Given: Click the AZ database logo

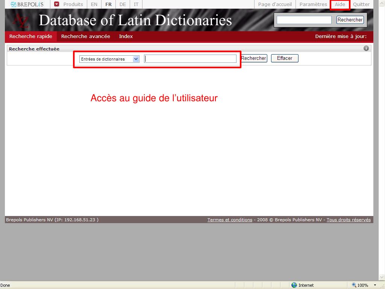Looking at the screenshot, I should coord(21,21).
